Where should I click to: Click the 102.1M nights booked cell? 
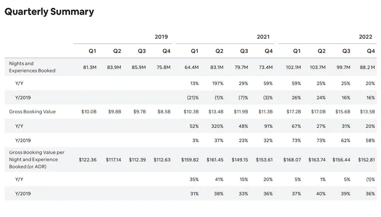(x=294, y=67)
